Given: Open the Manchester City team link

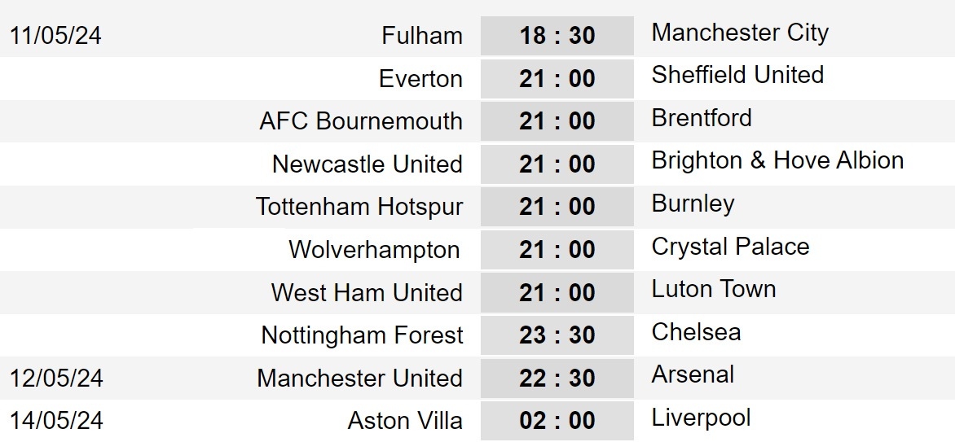Looking at the screenshot, I should click(740, 33).
